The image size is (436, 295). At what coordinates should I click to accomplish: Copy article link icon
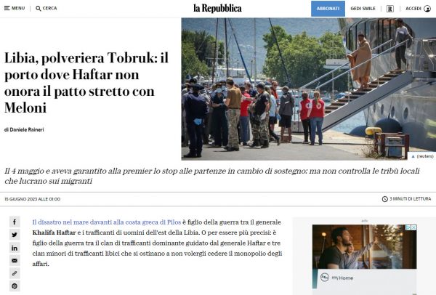click(15, 274)
